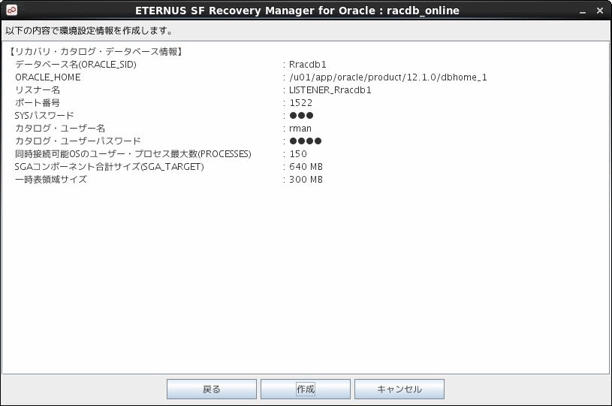Click the SYSパスワード label
This screenshot has width=612, height=406.
44,116
